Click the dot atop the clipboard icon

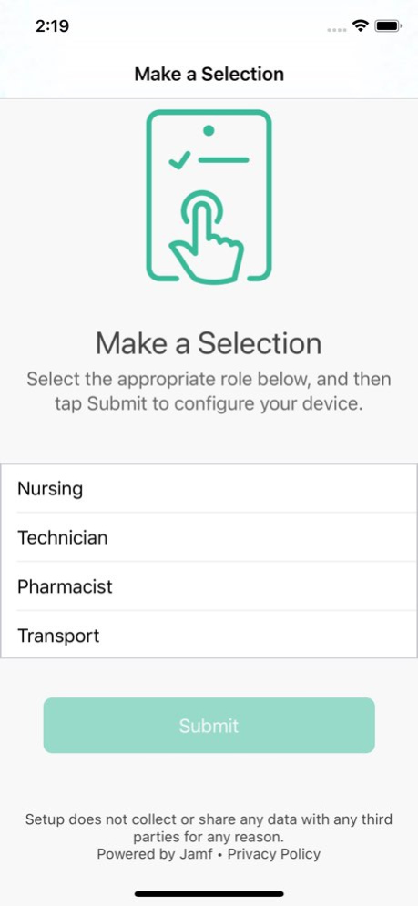tap(209, 130)
